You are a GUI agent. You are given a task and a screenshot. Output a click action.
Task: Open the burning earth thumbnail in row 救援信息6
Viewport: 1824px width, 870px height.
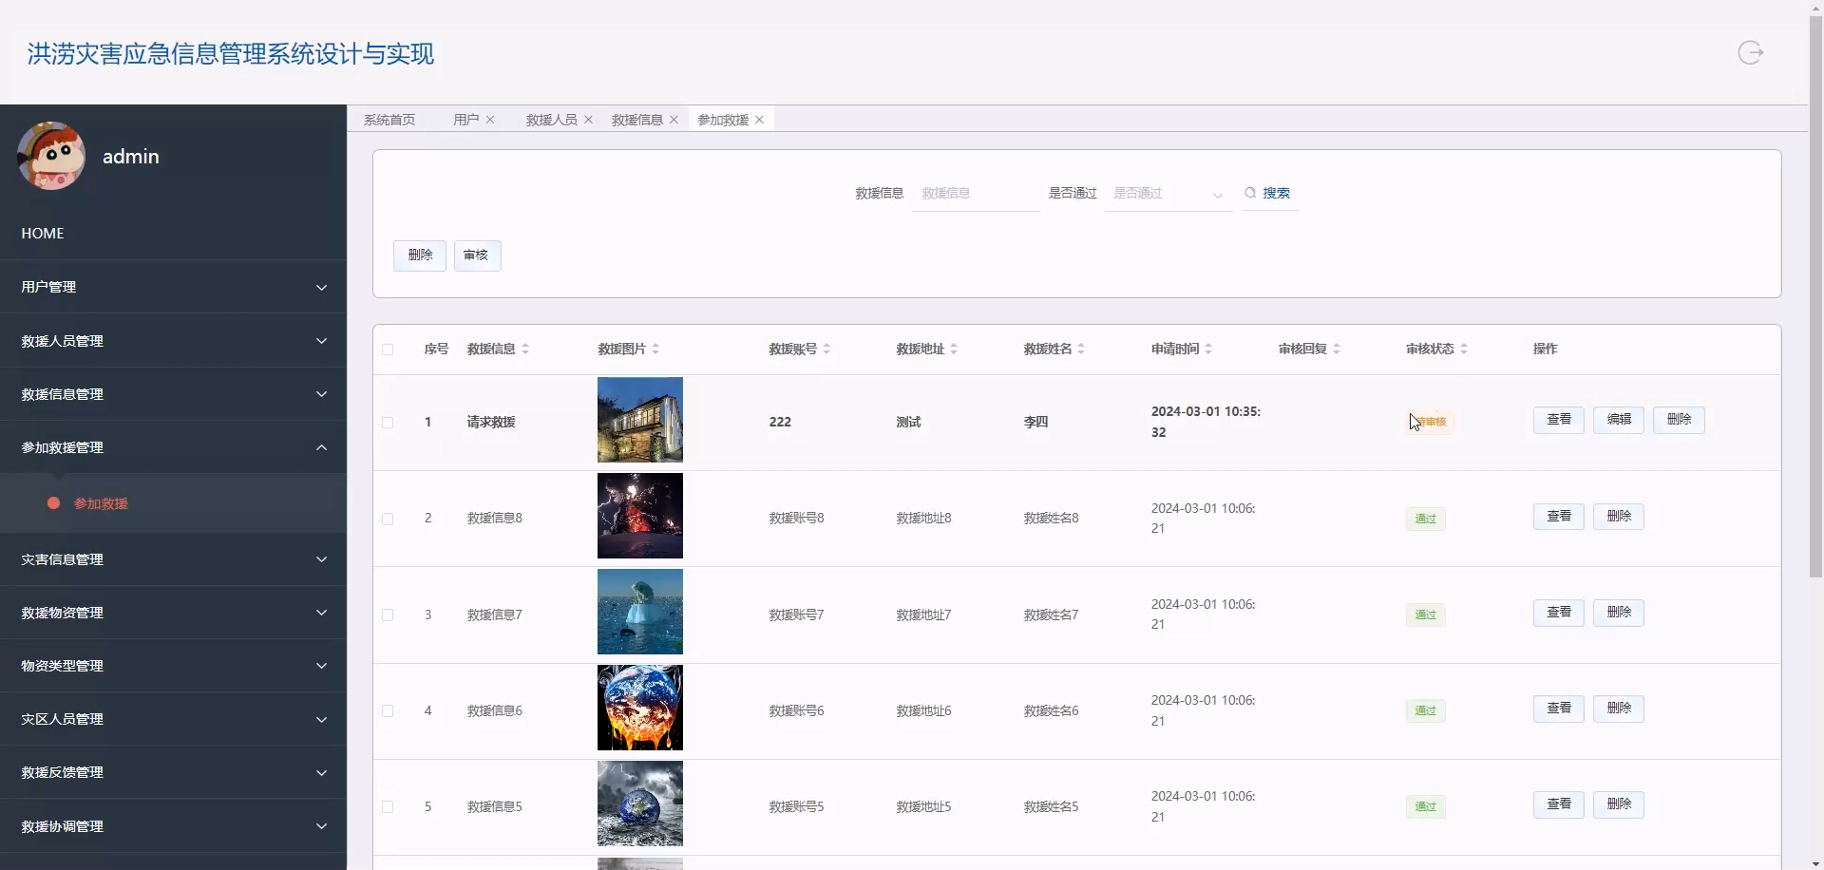tap(639, 708)
